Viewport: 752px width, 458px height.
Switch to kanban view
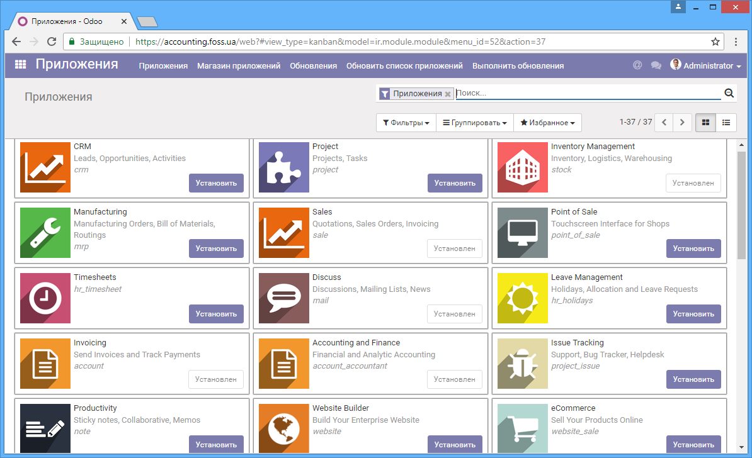click(x=705, y=123)
